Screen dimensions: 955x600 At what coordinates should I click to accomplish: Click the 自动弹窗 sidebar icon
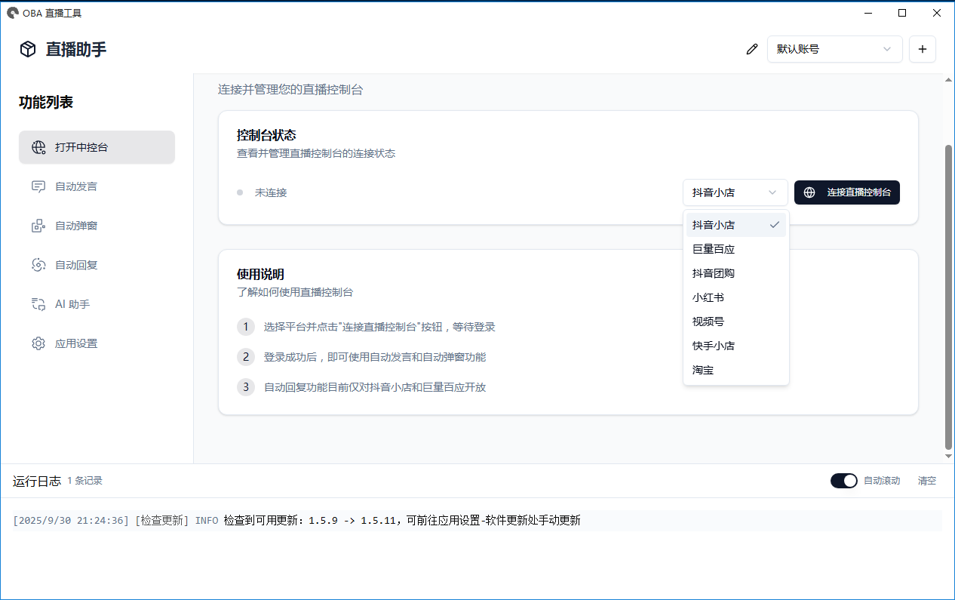click(38, 226)
